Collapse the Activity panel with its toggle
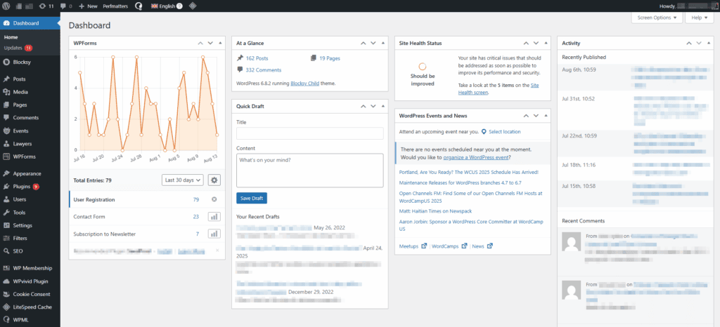The width and height of the screenshot is (720, 327). pos(708,44)
